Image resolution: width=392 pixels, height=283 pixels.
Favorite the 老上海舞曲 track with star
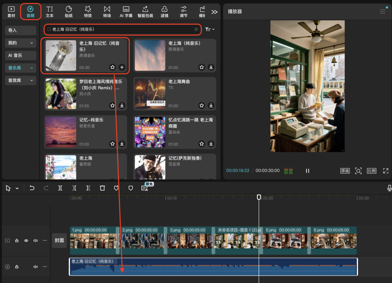click(202, 106)
